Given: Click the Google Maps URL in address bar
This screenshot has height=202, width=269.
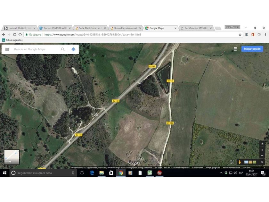Looking at the screenshot, I should pyautogui.click(x=93, y=35).
